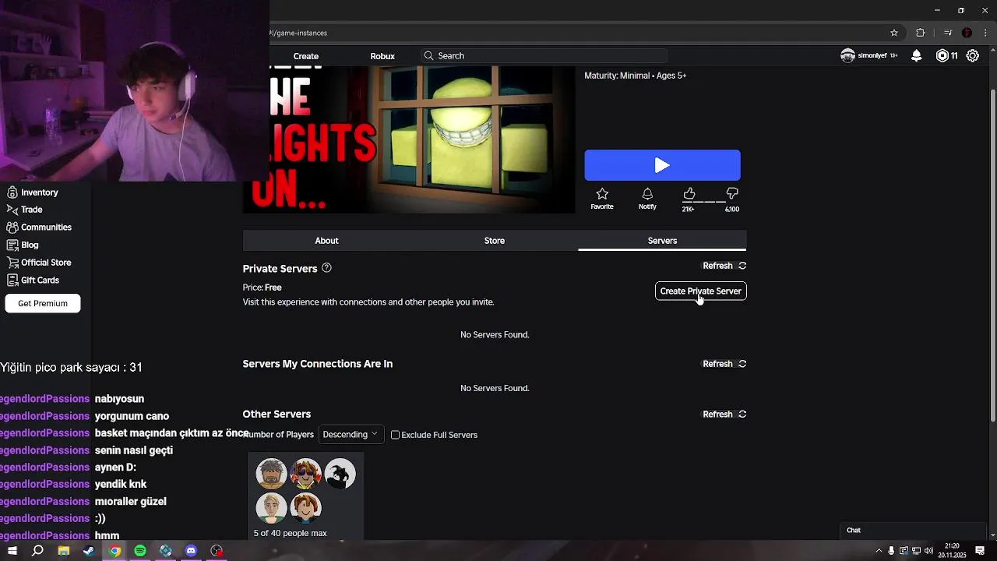Open the Windows notification center
The image size is (997, 561).
click(x=980, y=551)
